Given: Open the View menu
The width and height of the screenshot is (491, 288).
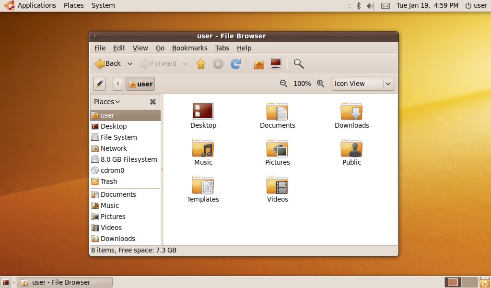Looking at the screenshot, I should tap(140, 48).
